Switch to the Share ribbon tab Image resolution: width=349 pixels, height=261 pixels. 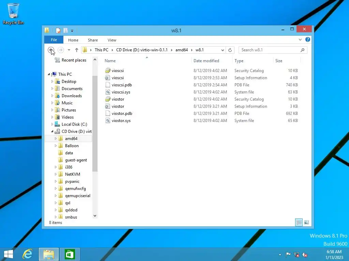pyautogui.click(x=93, y=40)
